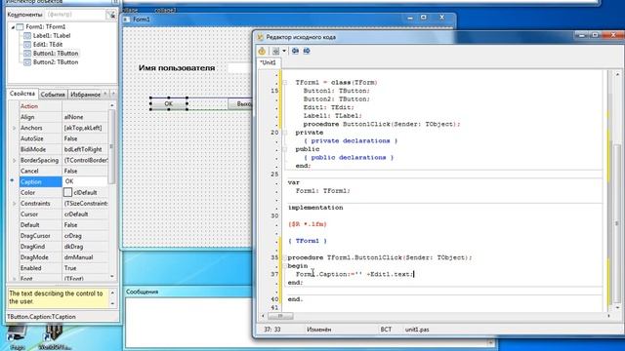The width and height of the screenshot is (625, 351).
Task: Click the Enabled value True
Action: click(85, 268)
